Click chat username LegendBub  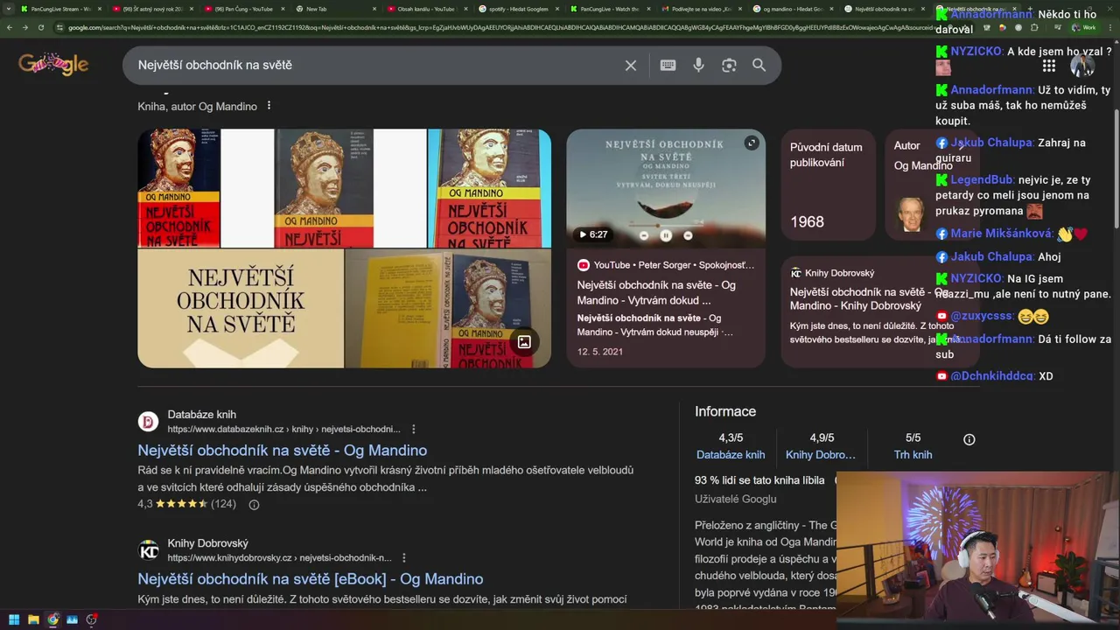[982, 179]
